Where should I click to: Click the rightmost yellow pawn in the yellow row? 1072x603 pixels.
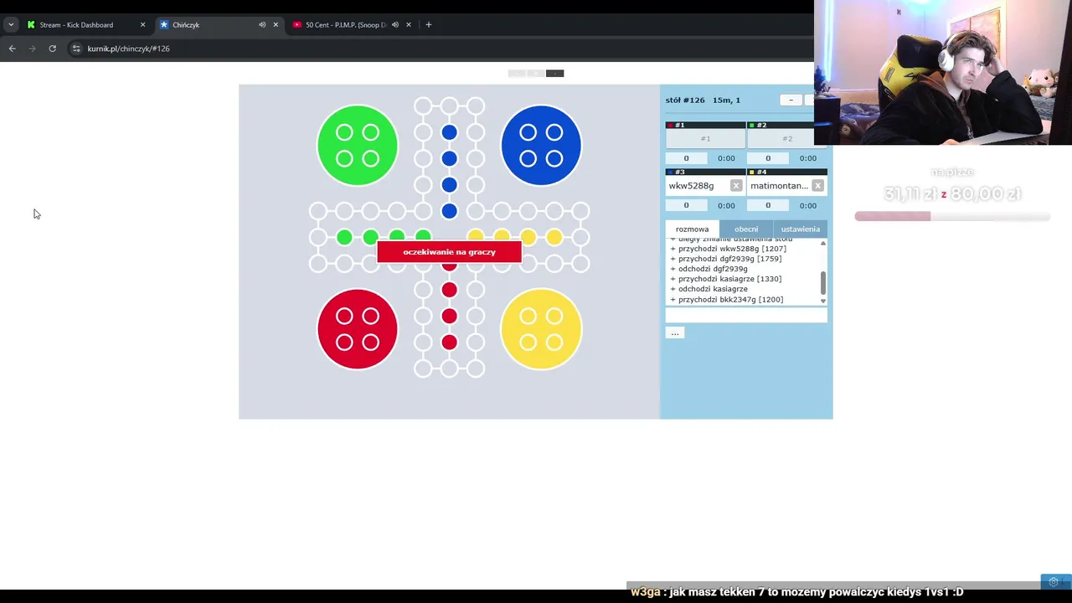click(554, 238)
